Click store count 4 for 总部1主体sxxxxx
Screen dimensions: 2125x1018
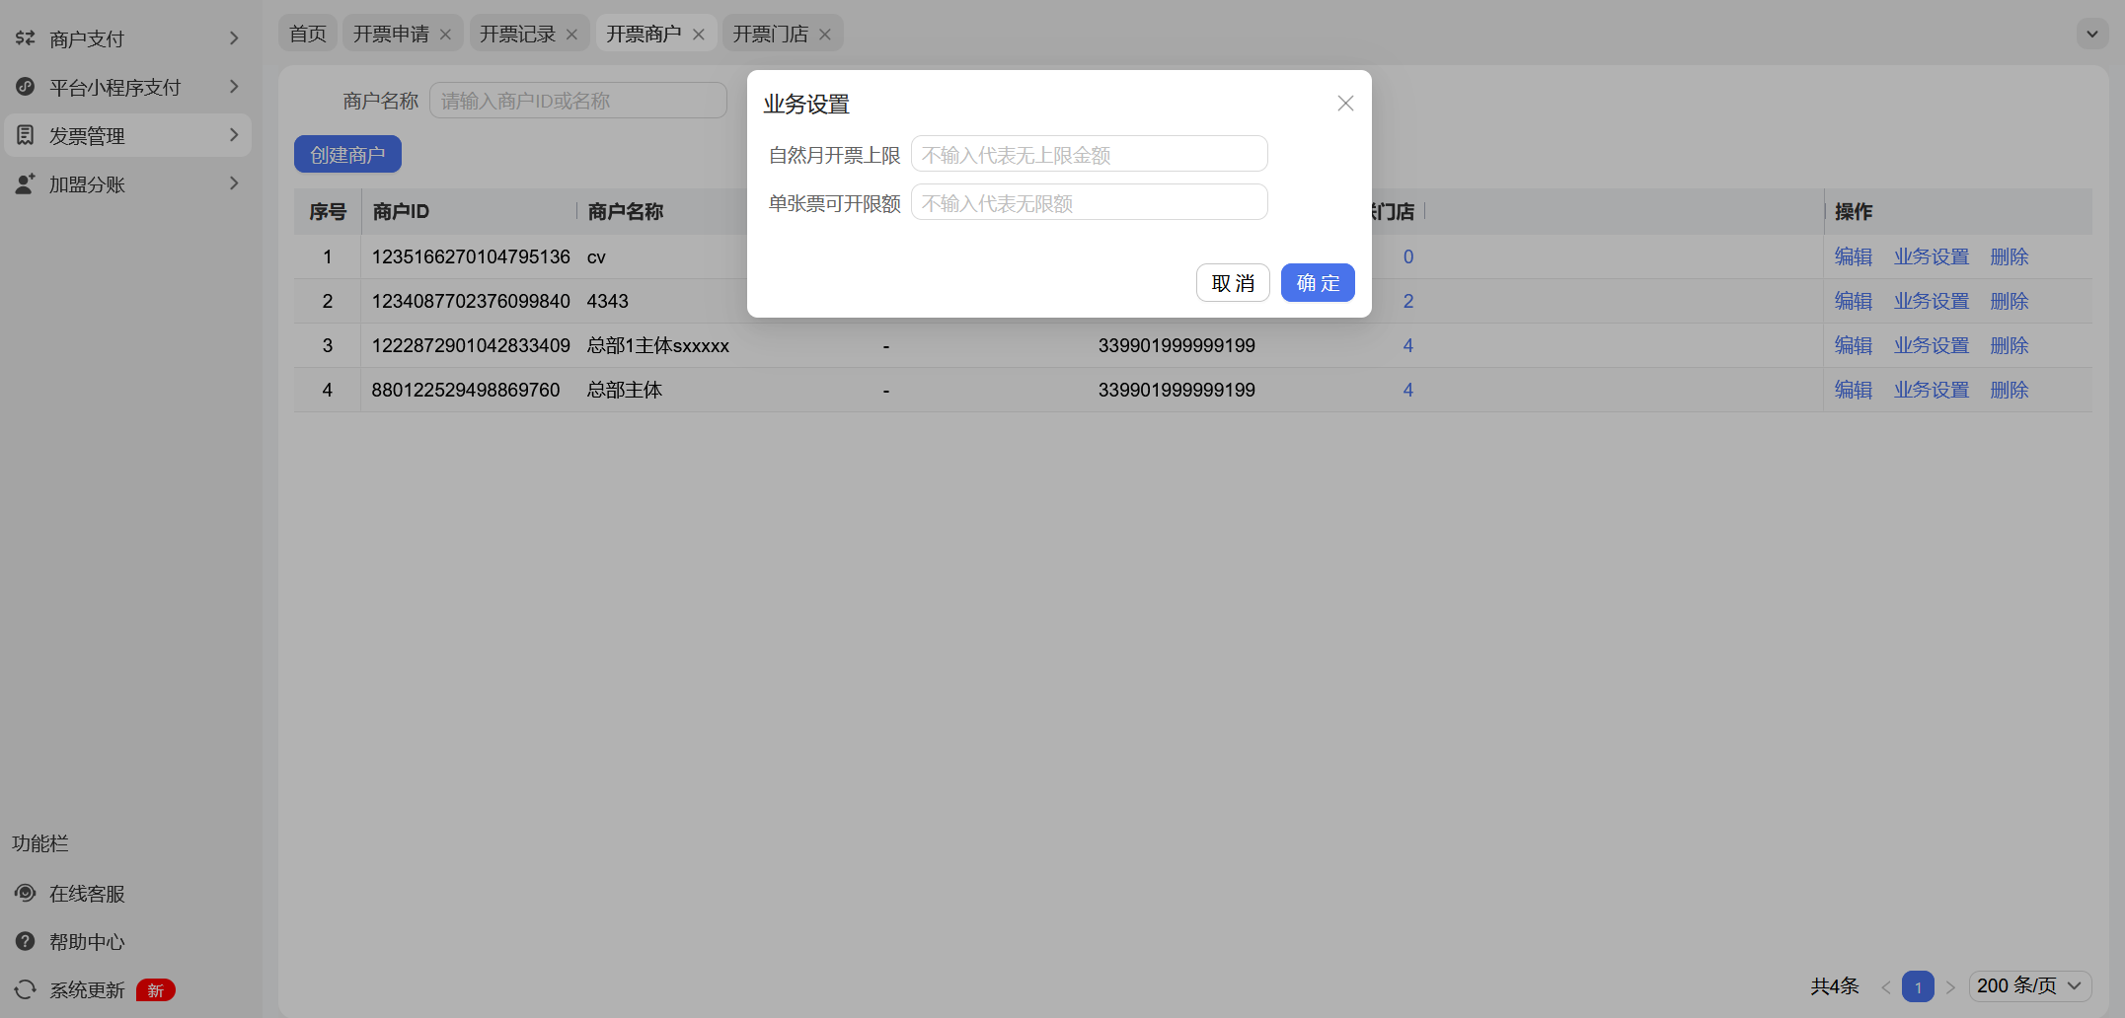click(1408, 345)
